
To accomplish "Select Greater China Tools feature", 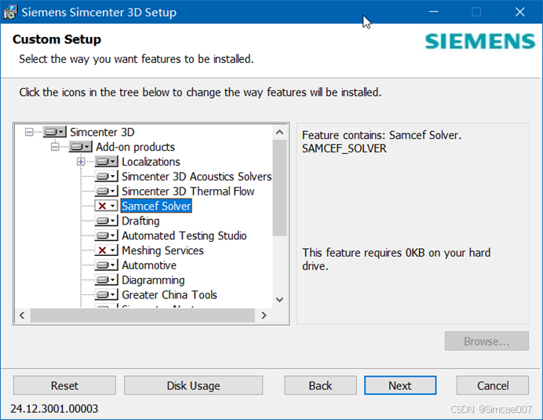I will [169, 295].
